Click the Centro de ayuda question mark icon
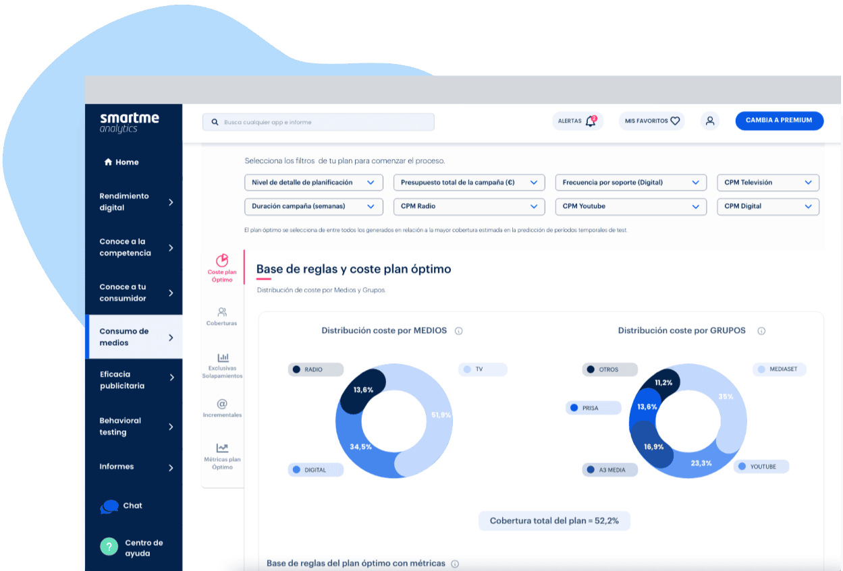The height and width of the screenshot is (571, 843). 108,545
